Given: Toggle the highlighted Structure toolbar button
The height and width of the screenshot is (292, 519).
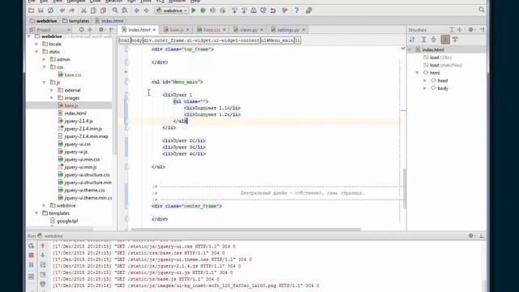Looking at the screenshot, I should point(445,40).
